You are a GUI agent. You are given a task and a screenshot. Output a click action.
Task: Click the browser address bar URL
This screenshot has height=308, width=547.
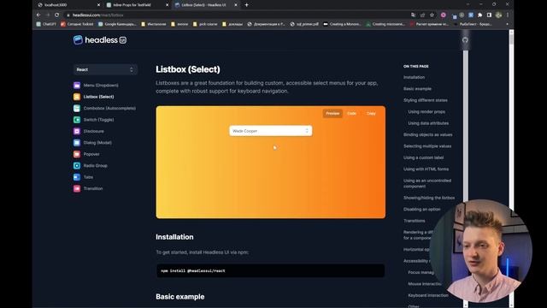98,15
